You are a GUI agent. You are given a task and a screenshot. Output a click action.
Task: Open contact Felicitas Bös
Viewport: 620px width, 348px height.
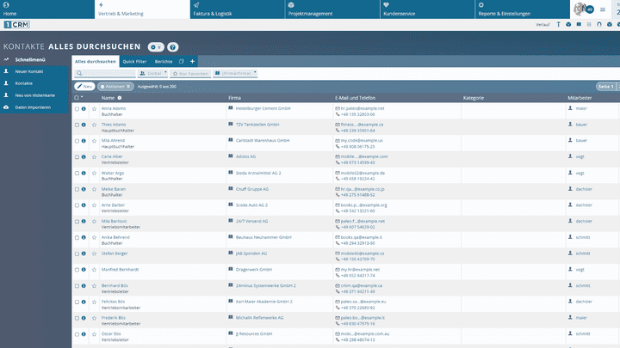(x=113, y=302)
